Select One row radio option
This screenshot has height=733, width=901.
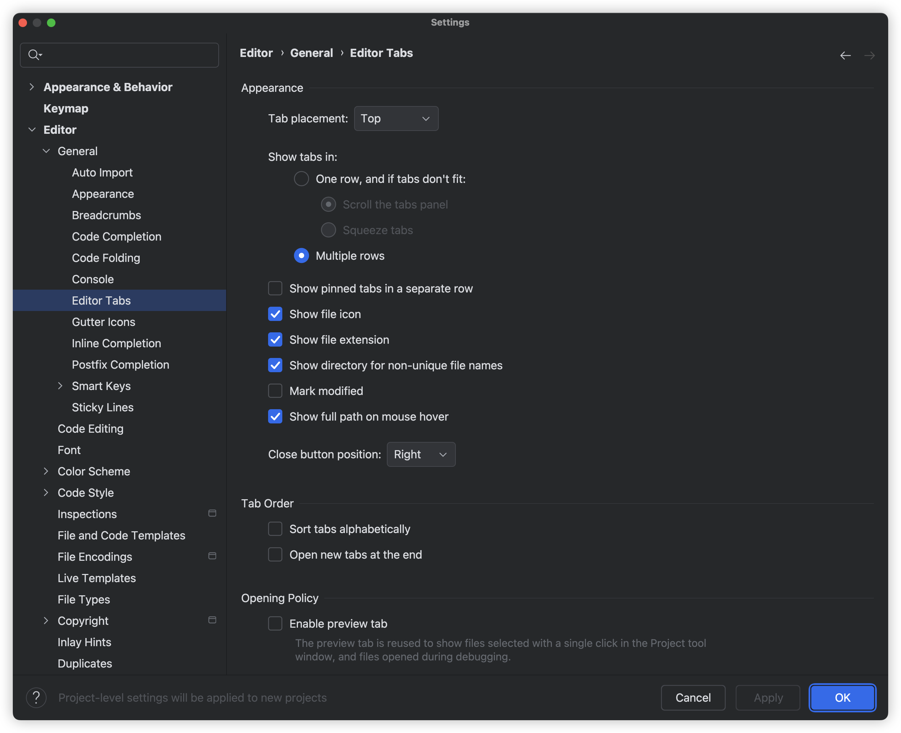tap(301, 179)
